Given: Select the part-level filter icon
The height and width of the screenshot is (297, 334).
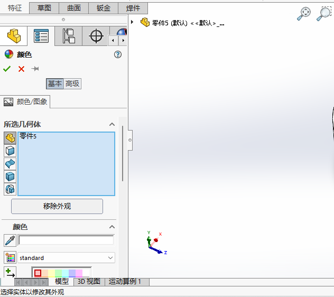Looking at the screenshot, I should 10,138.
